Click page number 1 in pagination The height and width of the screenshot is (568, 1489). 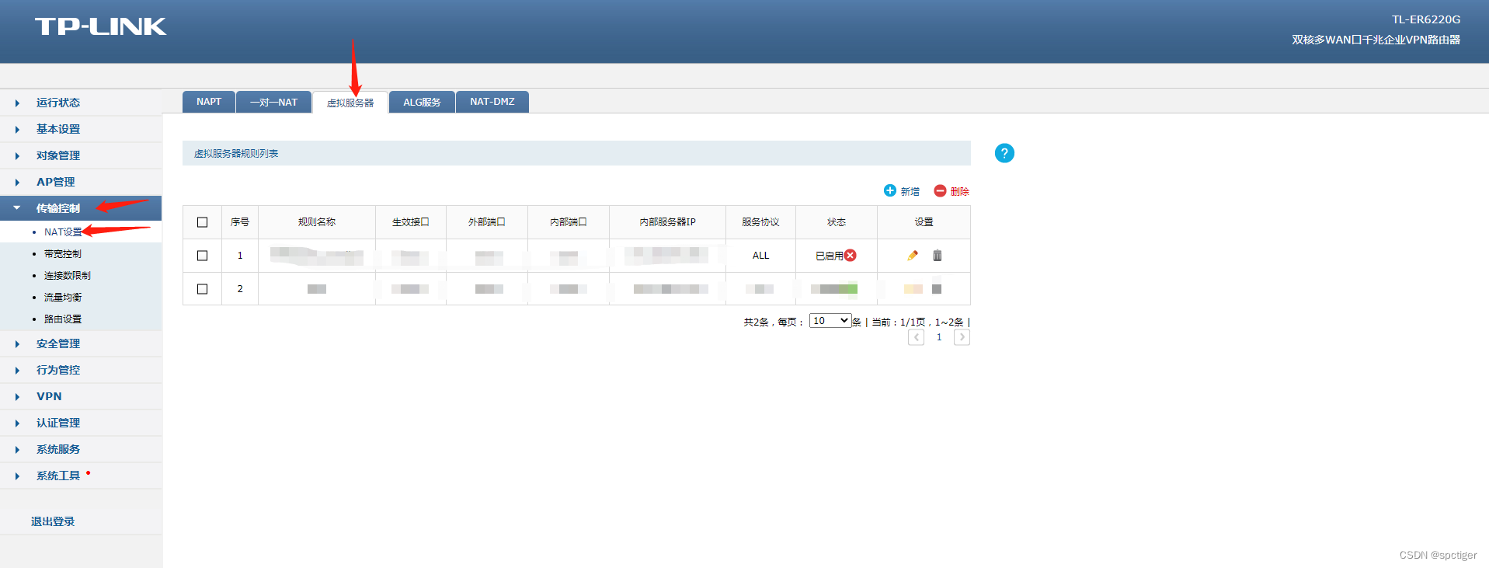point(939,337)
